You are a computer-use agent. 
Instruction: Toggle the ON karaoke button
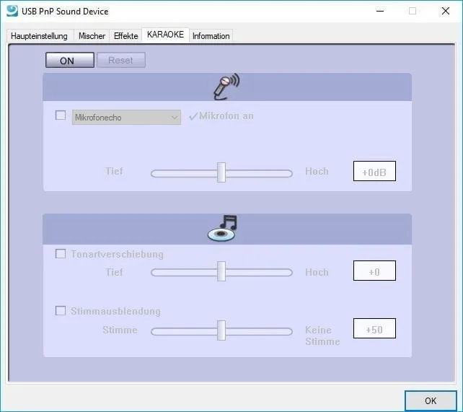tap(70, 61)
